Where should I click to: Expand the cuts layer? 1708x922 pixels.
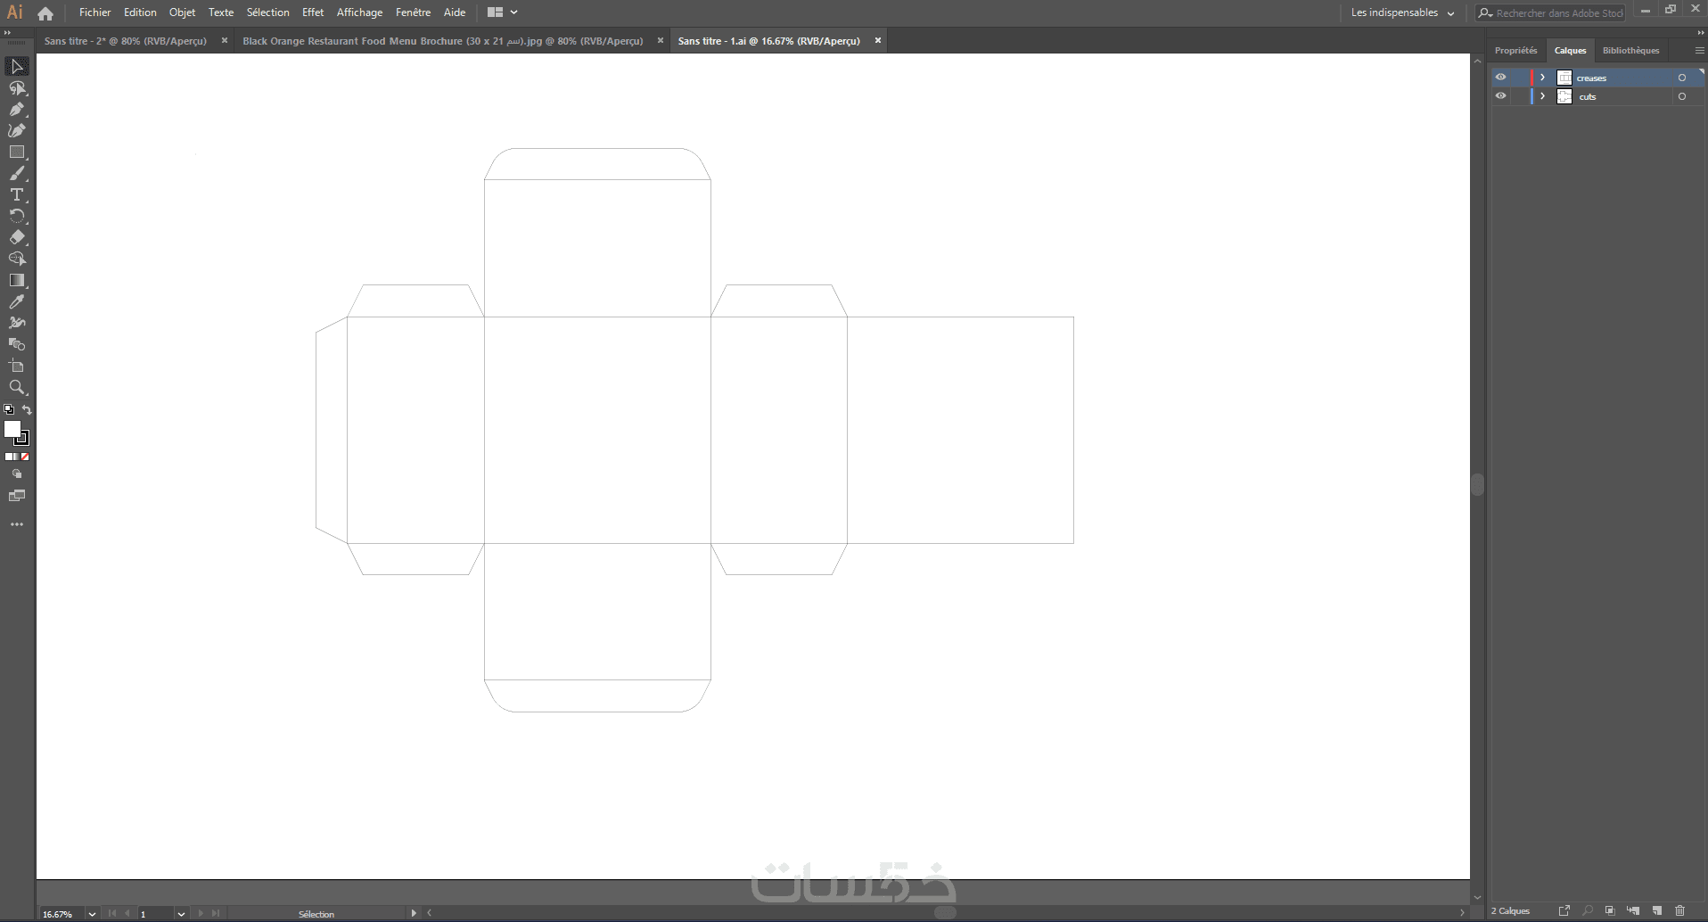[x=1543, y=96]
